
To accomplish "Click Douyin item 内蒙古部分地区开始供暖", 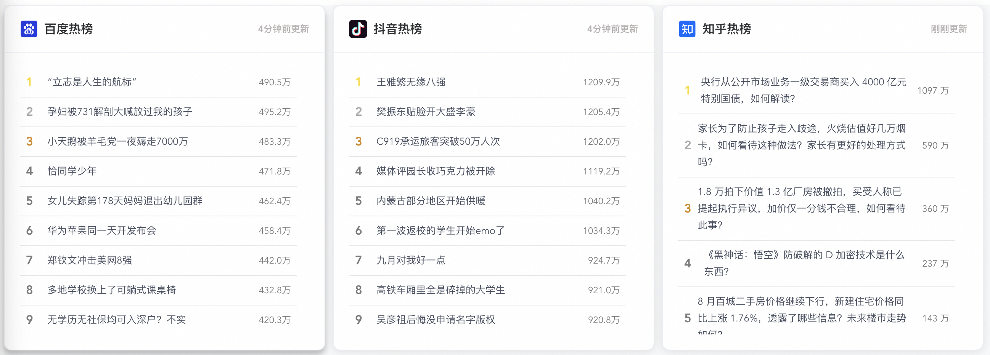I will pyautogui.click(x=431, y=201).
